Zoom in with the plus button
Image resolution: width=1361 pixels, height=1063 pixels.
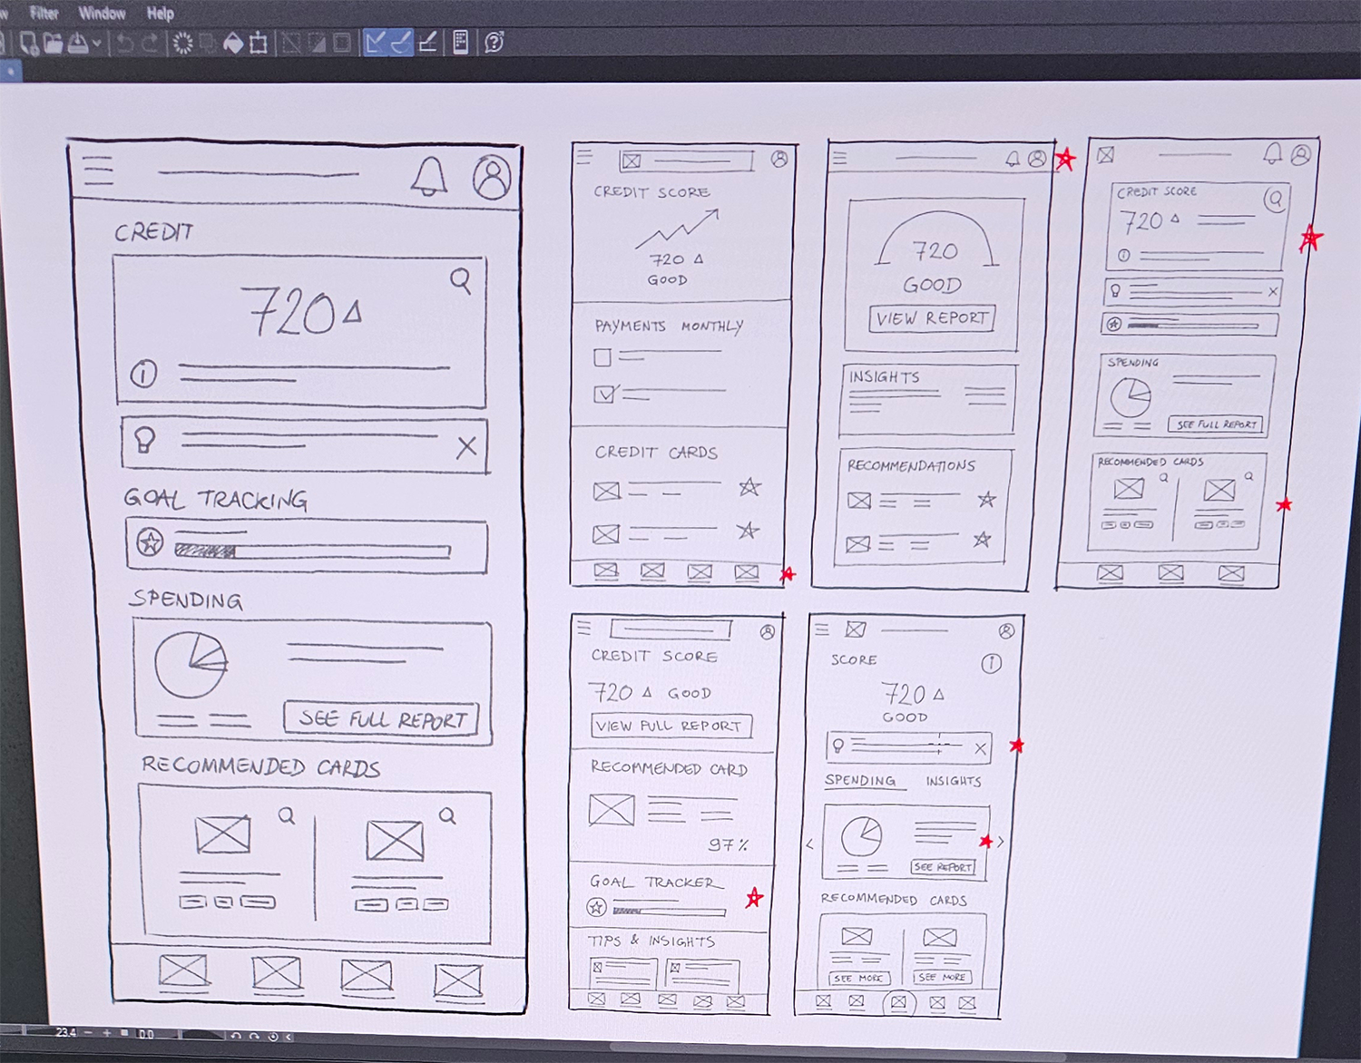click(107, 1032)
